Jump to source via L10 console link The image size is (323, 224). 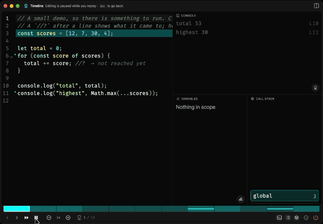pos(314,24)
